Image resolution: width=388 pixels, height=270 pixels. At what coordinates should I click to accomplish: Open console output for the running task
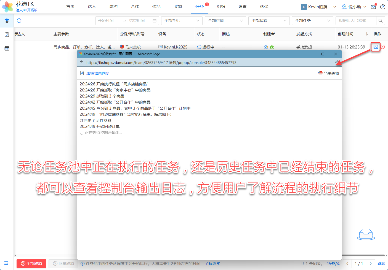tap(376, 47)
